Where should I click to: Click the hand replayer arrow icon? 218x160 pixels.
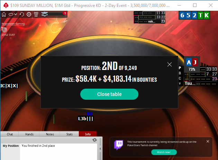coord(22,14)
